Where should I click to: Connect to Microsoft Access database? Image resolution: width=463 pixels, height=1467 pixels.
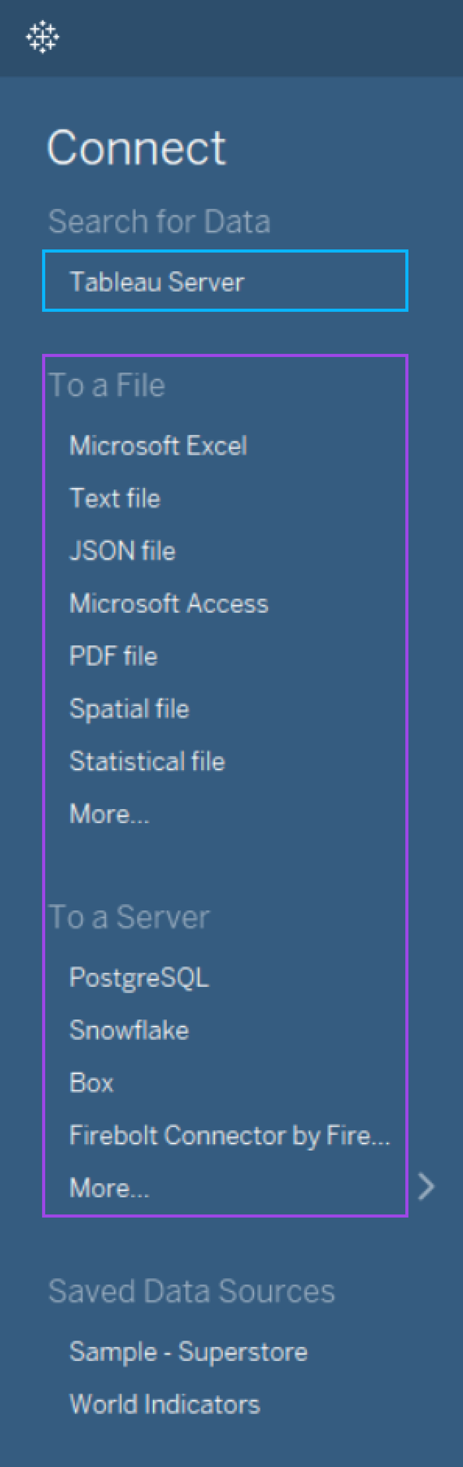tap(169, 603)
